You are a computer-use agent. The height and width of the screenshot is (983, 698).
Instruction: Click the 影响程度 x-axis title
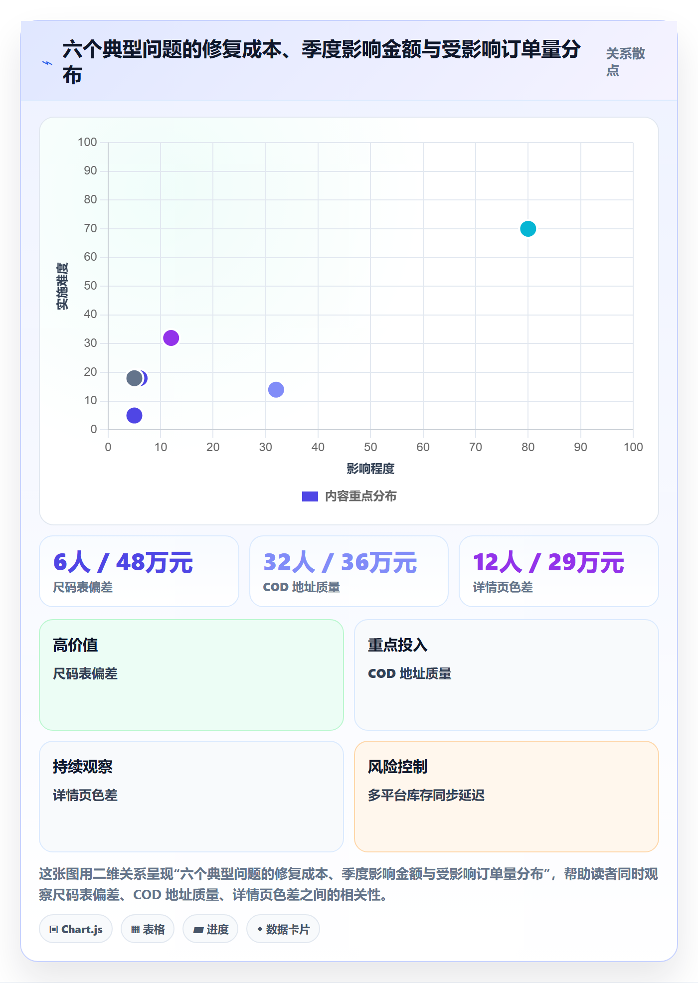coord(370,469)
